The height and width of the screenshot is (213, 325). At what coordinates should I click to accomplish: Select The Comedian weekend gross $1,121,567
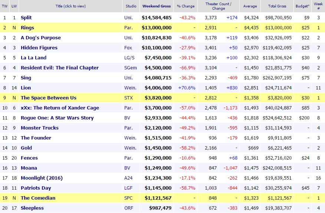click(158, 198)
